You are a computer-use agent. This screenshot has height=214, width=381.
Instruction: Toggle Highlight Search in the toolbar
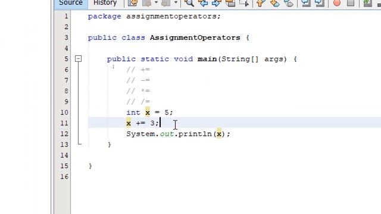230,3
